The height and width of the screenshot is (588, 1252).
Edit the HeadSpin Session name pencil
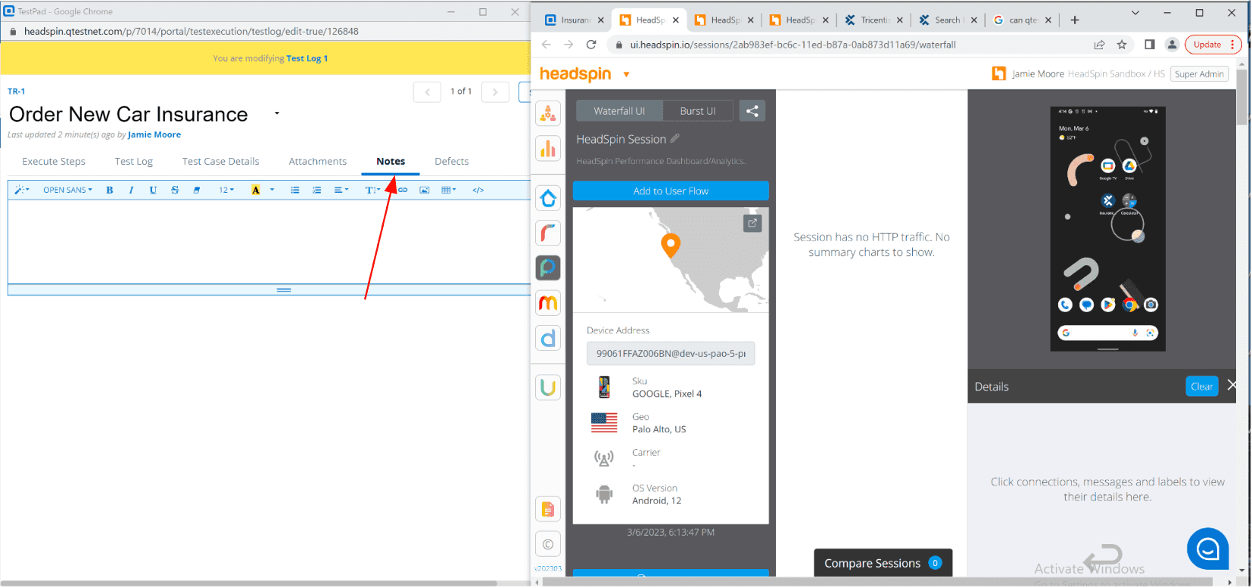click(675, 139)
